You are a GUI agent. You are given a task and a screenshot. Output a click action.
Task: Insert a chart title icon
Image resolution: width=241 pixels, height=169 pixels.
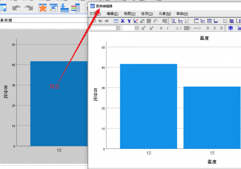click(196, 21)
